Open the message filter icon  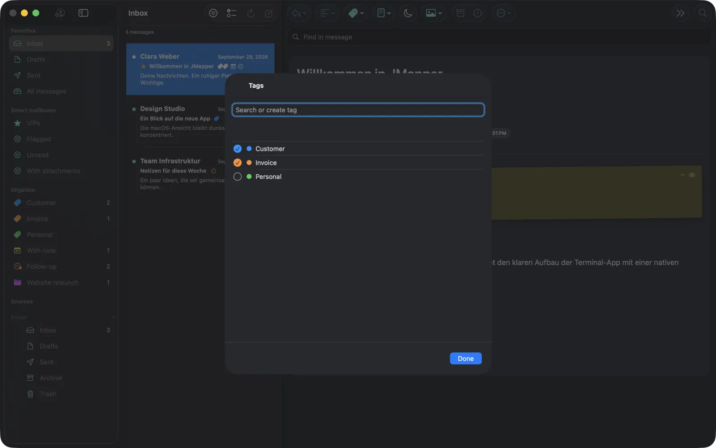pos(213,13)
